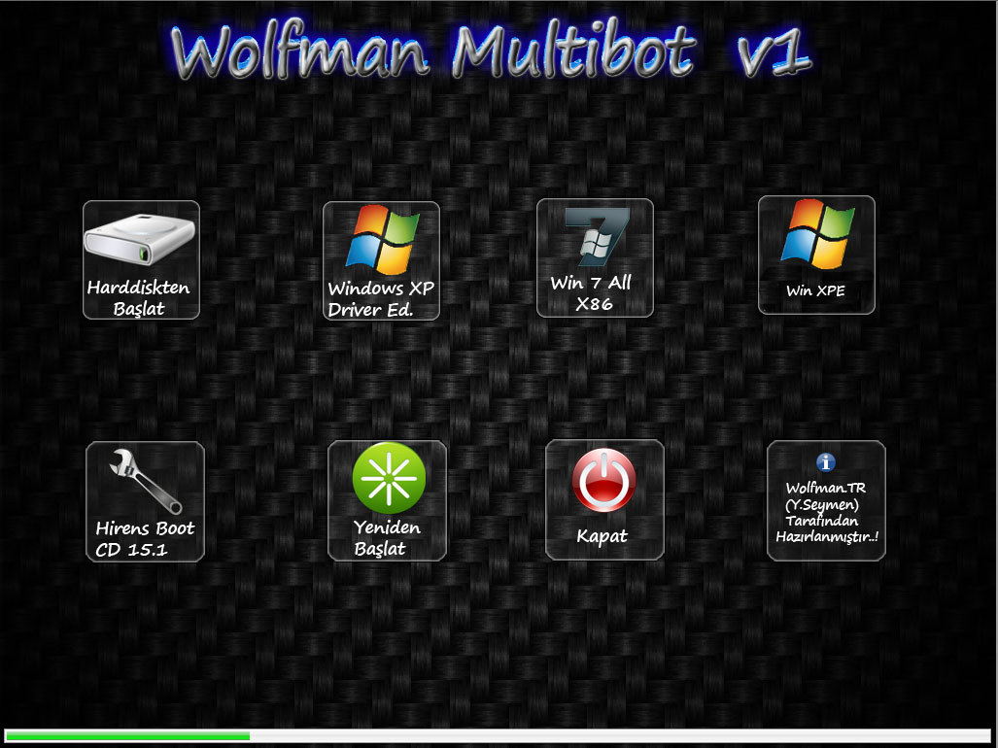Choose the Win XPE text label
Image resolution: width=998 pixels, height=748 pixels.
pos(815,290)
